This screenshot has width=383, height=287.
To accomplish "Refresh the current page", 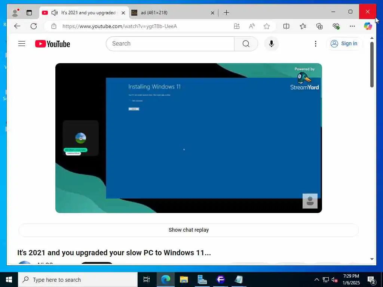I will (x=34, y=26).
